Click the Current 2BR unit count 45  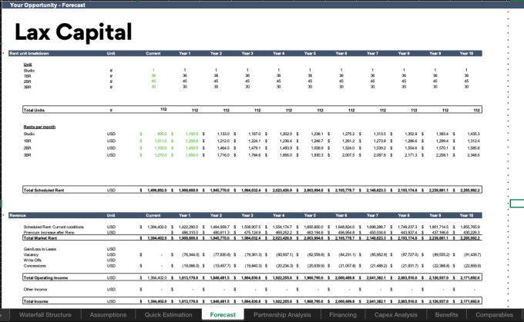[153, 81]
